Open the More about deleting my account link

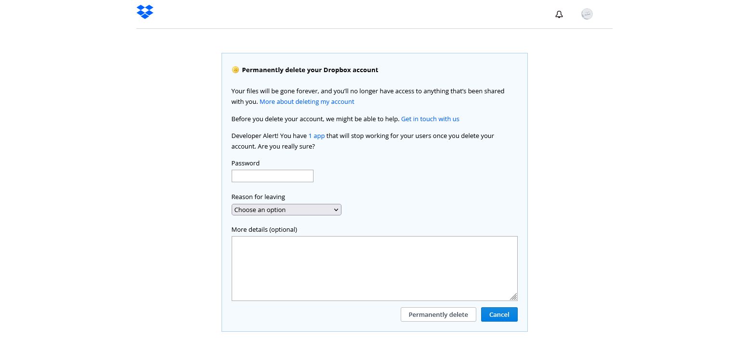coord(307,101)
